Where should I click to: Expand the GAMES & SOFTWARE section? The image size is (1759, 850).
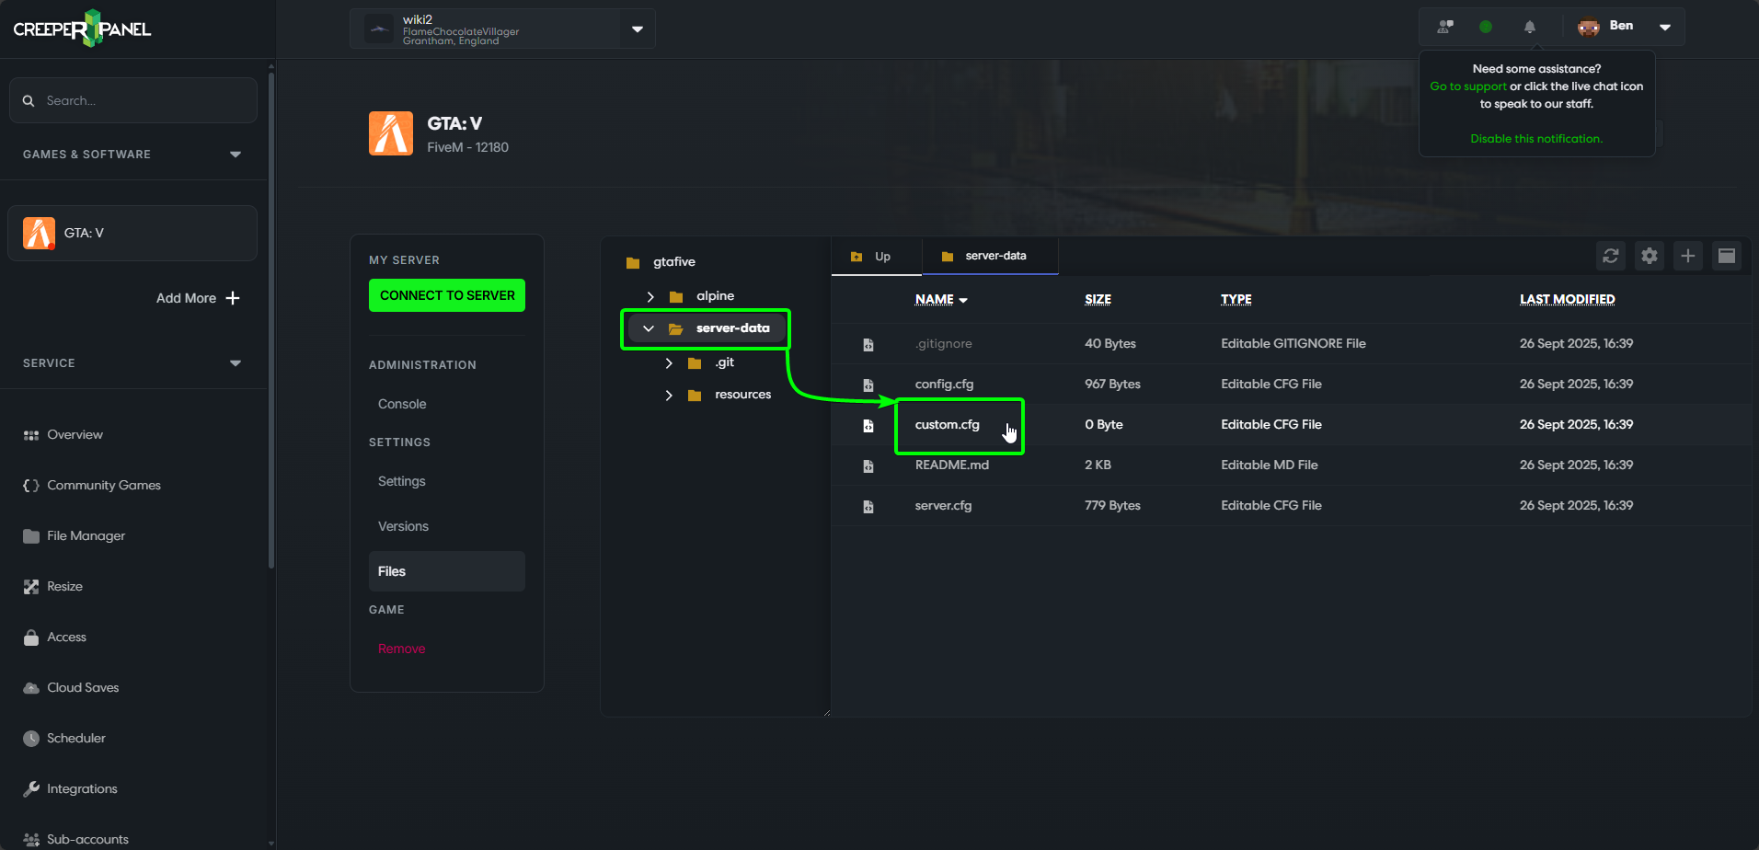click(236, 154)
